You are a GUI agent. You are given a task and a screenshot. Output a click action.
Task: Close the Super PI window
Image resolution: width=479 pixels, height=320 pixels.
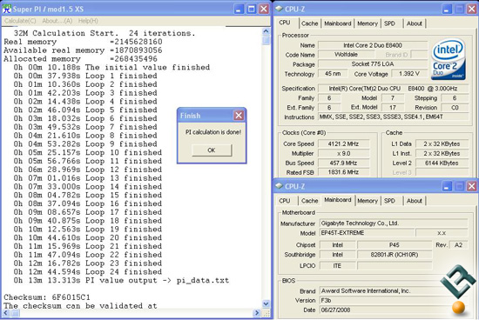pyautogui.click(x=264, y=10)
